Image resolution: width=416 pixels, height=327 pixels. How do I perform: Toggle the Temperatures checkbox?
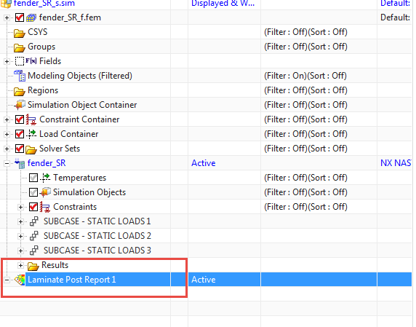coord(33,178)
